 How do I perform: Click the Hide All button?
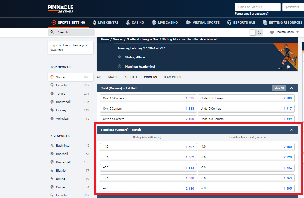click(279, 88)
